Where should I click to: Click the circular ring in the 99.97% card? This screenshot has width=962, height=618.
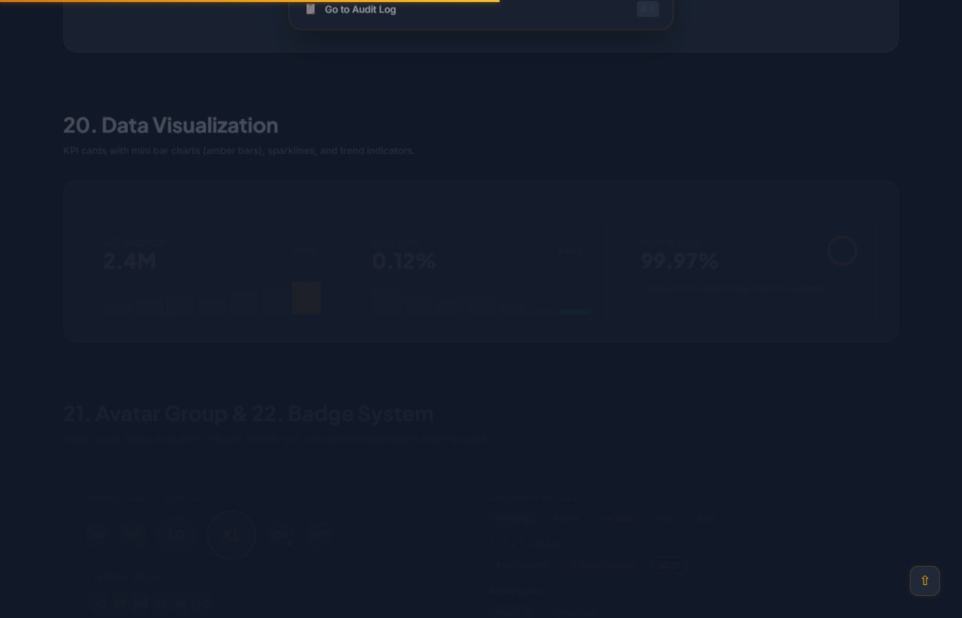click(x=842, y=251)
